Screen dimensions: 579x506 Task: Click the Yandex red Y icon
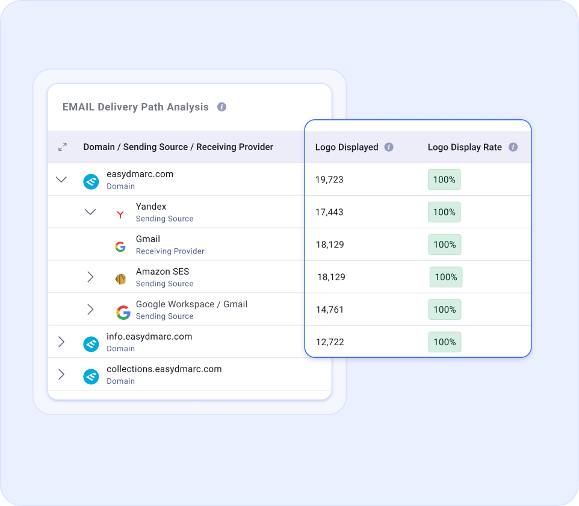120,214
